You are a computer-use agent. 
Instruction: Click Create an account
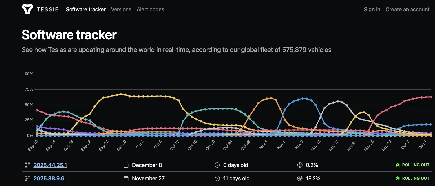pyautogui.click(x=408, y=9)
